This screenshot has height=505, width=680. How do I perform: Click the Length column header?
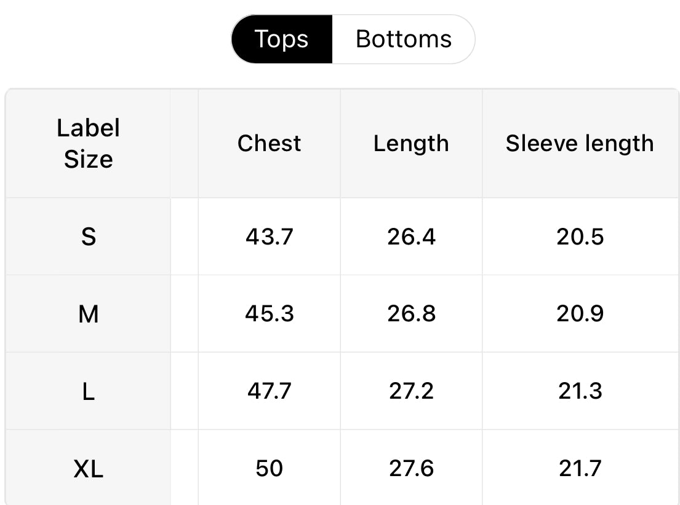coord(411,144)
